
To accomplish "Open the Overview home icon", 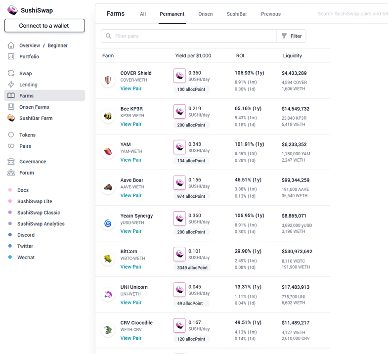I will tap(11, 45).
